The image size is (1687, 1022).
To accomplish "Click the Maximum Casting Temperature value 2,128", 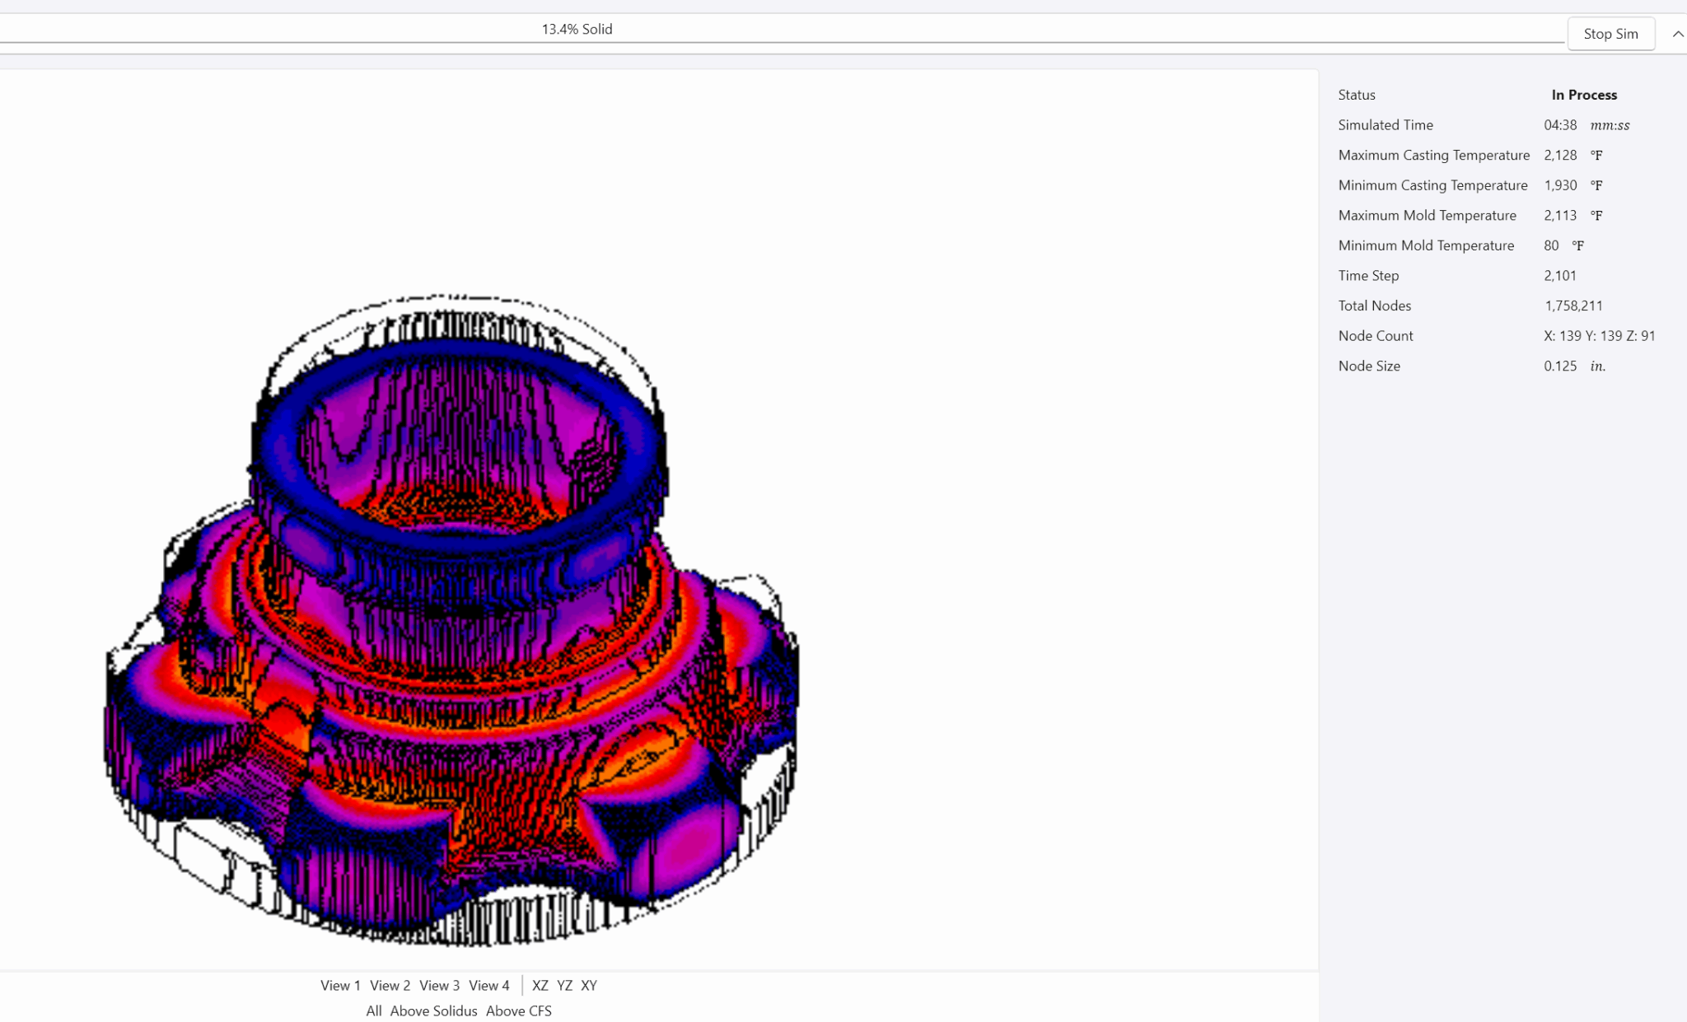I will pyautogui.click(x=1560, y=155).
